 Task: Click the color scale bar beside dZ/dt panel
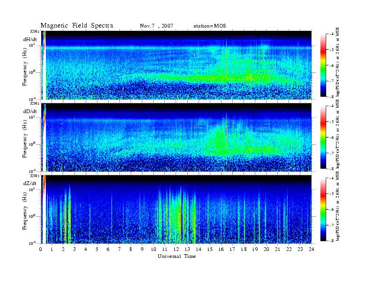coord(323,209)
